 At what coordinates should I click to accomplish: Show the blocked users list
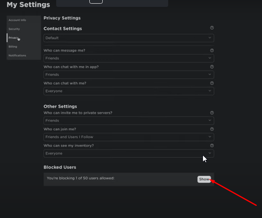click(x=204, y=179)
